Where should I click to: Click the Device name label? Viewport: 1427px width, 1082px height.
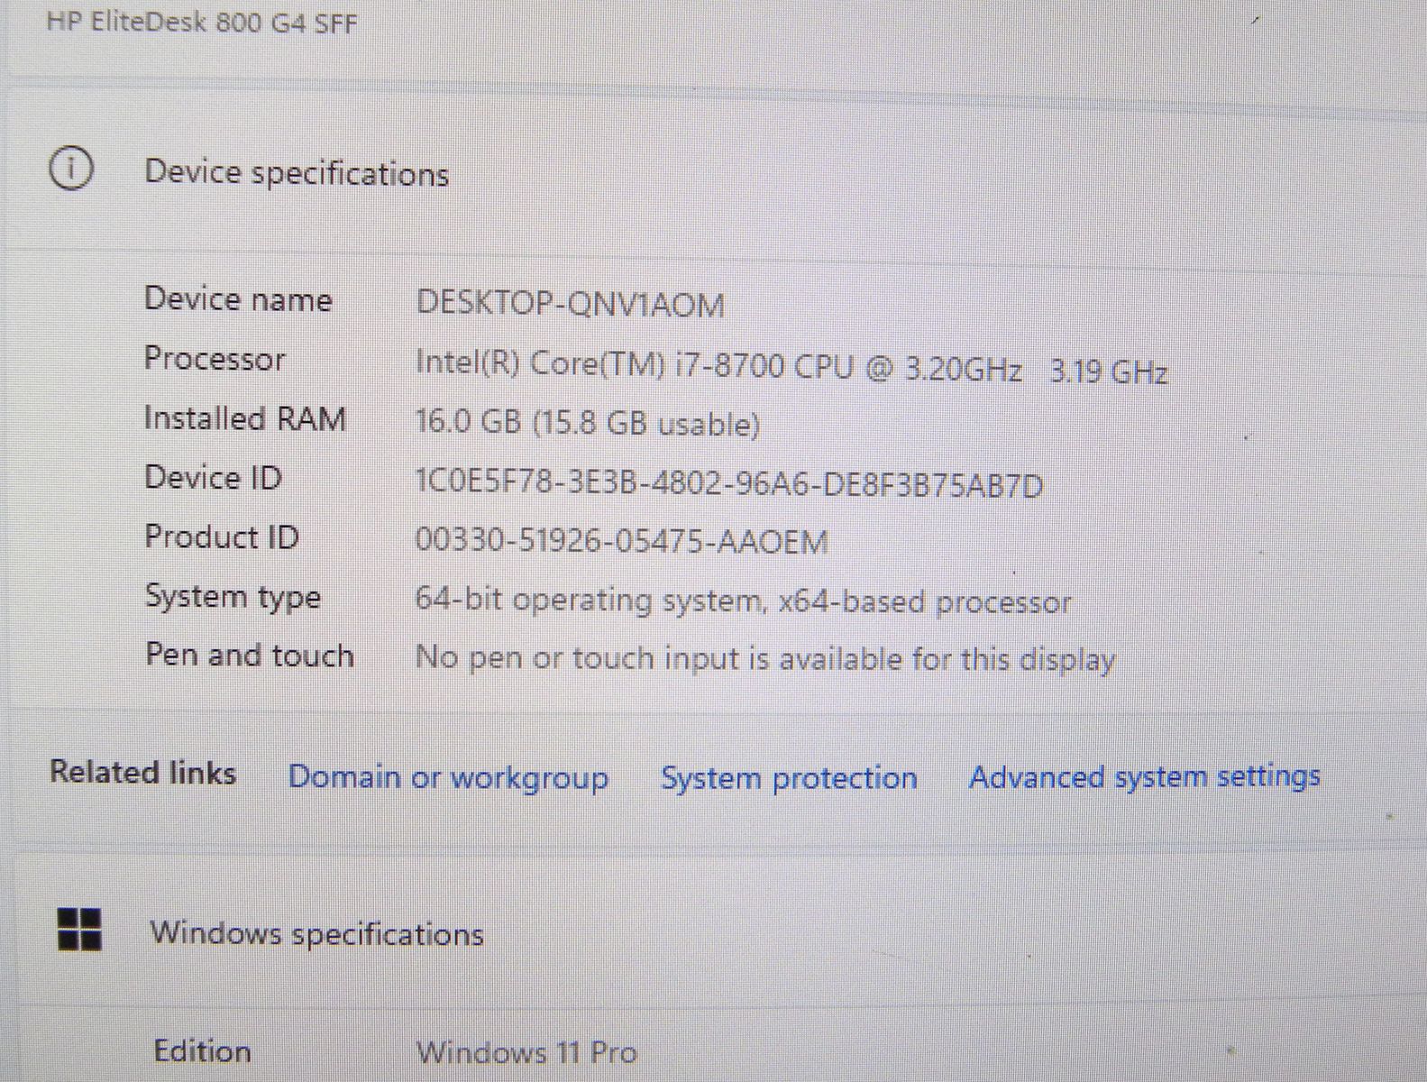[x=238, y=299]
